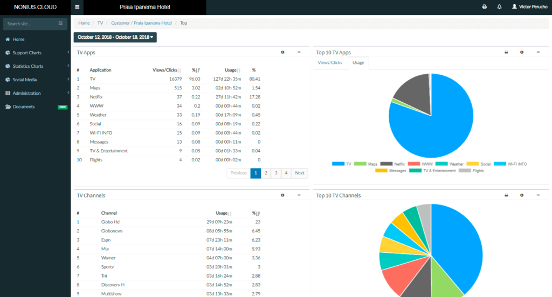
Task: Open Documents in the sidebar
Action: click(24, 107)
